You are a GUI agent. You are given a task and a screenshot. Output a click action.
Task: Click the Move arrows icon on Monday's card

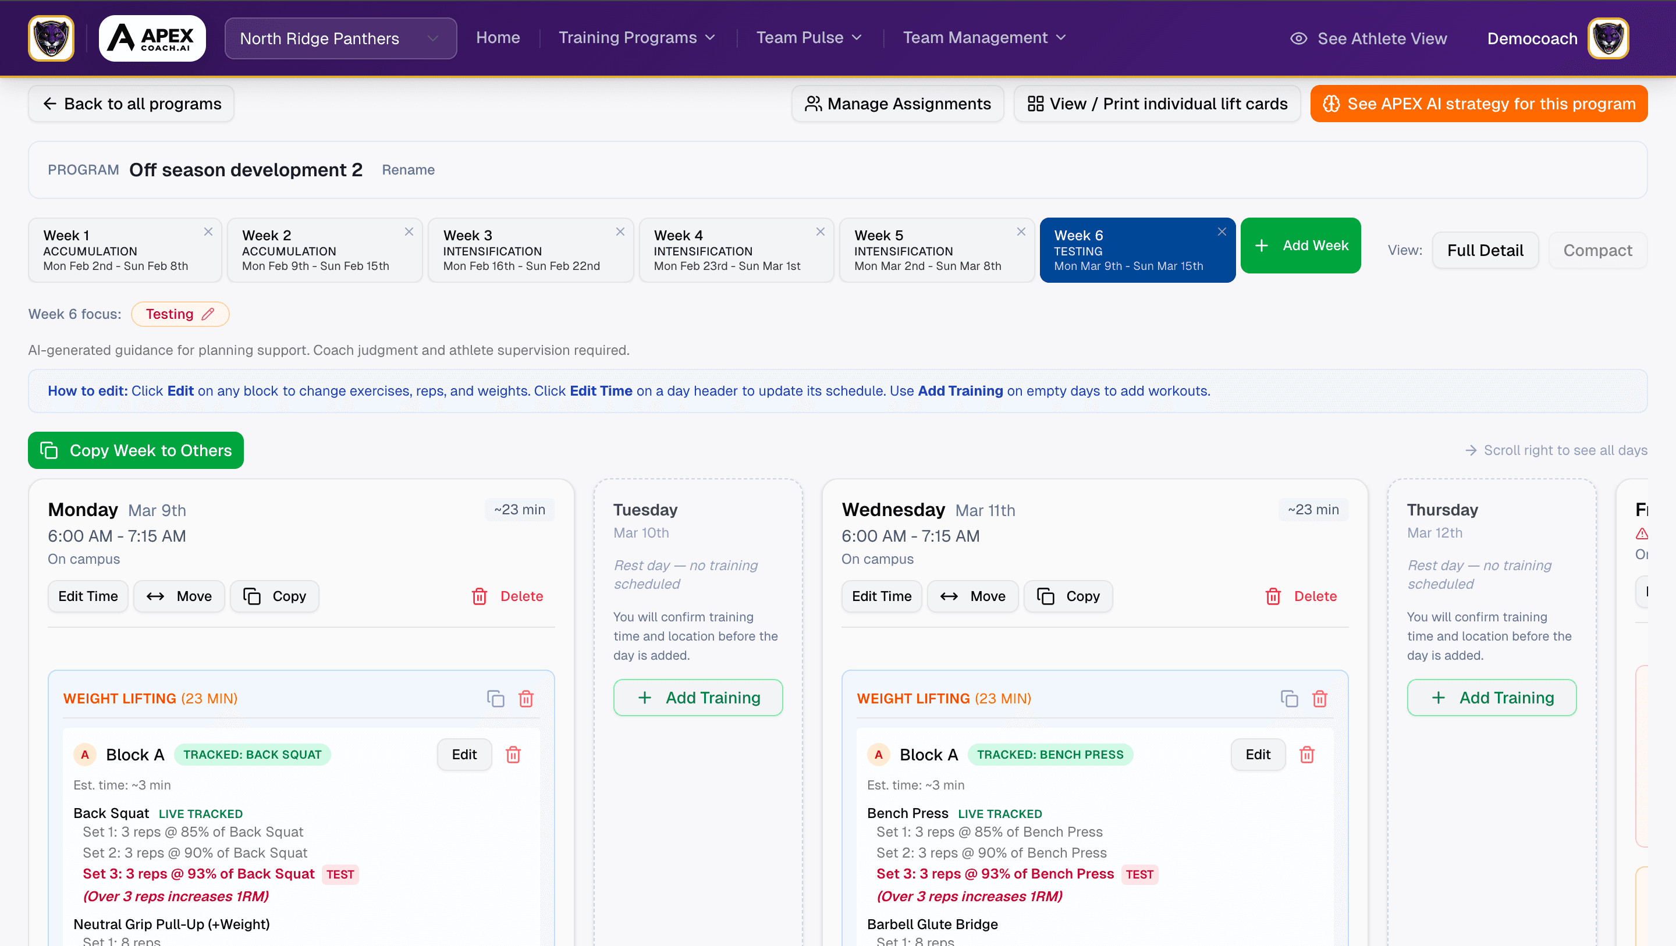coord(155,596)
